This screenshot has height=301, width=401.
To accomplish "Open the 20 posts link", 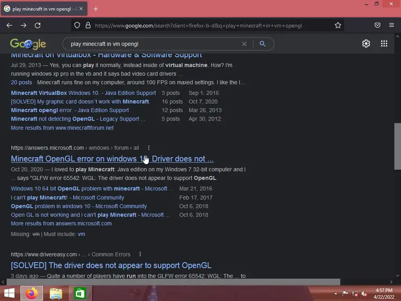I will [22, 82].
